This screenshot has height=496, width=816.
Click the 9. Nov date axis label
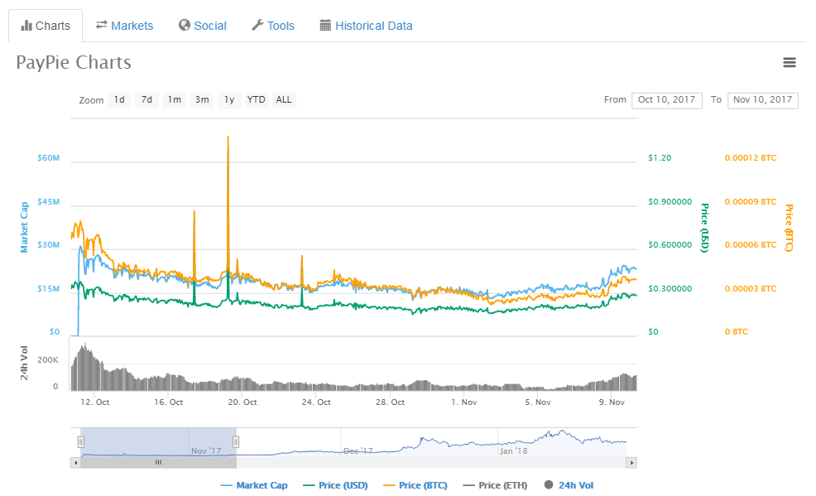(x=612, y=402)
